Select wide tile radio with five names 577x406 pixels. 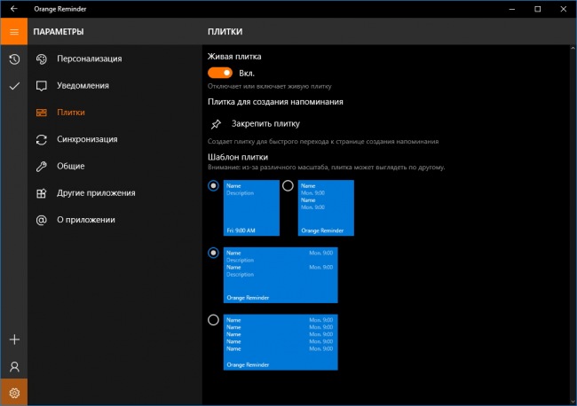pyautogui.click(x=213, y=320)
